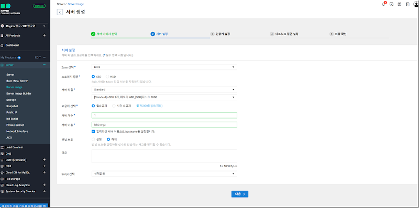The width and height of the screenshot is (419, 208).
Task: Select 설정 for return protection
Action: [x=93, y=139]
